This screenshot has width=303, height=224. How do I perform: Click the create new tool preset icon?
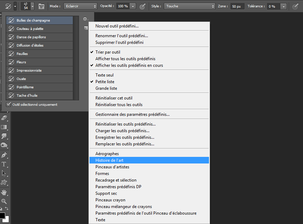[86, 28]
